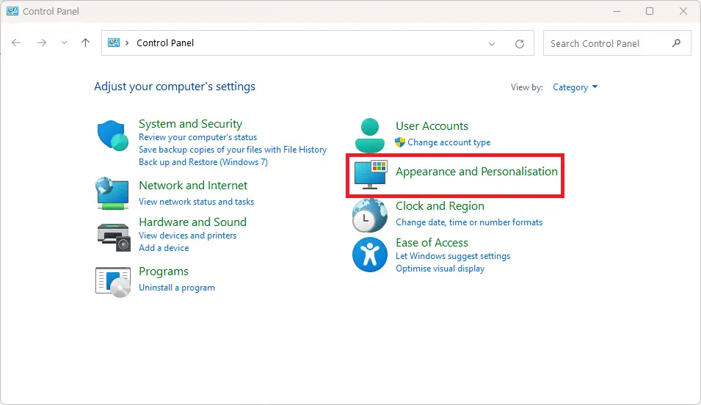Expand the address bar history dropdown

point(492,44)
